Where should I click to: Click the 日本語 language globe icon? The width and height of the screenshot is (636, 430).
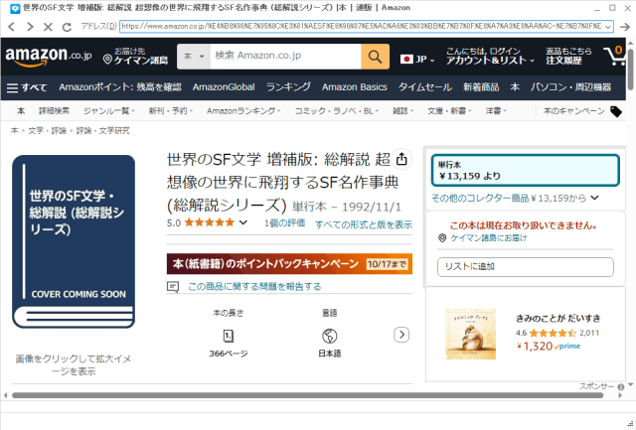329,336
